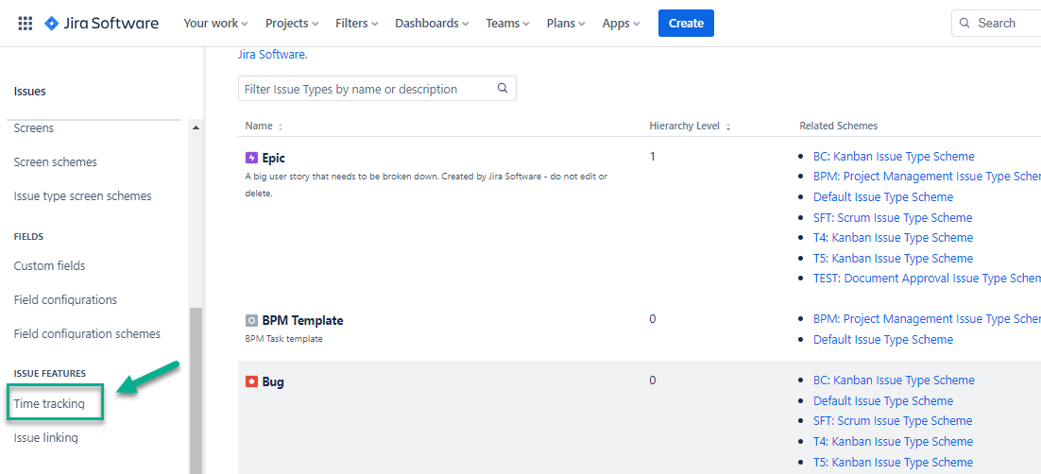Expand the Your work dropdown

[215, 24]
